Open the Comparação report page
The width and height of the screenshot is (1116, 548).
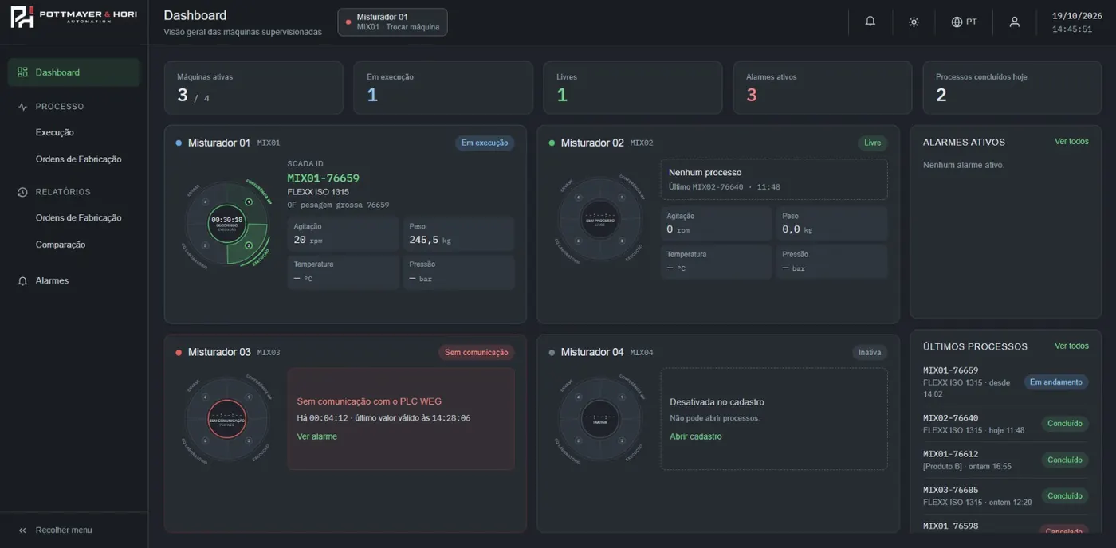(61, 245)
